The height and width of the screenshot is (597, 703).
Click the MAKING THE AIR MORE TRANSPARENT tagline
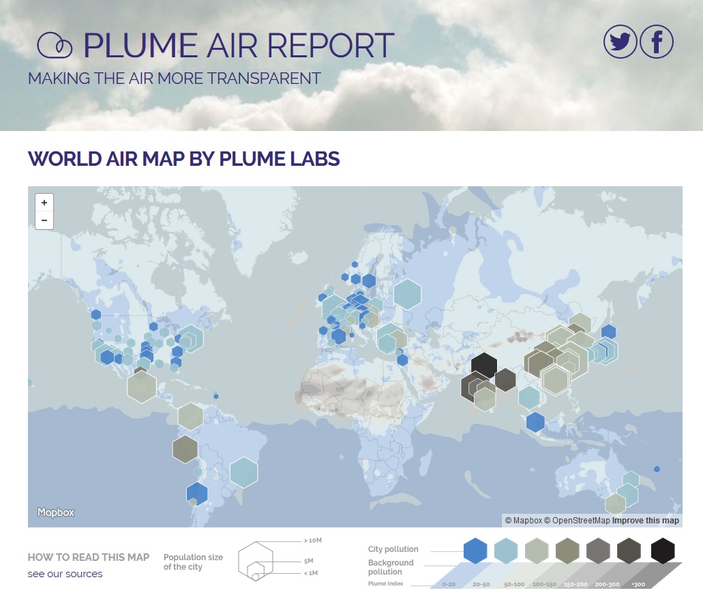pyautogui.click(x=175, y=78)
